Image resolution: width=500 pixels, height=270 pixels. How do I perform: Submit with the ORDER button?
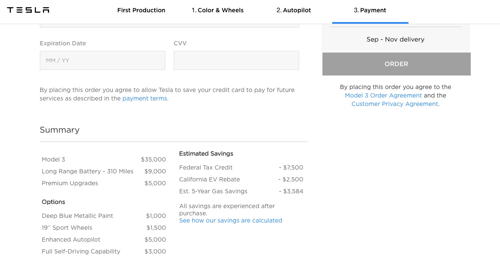396,64
